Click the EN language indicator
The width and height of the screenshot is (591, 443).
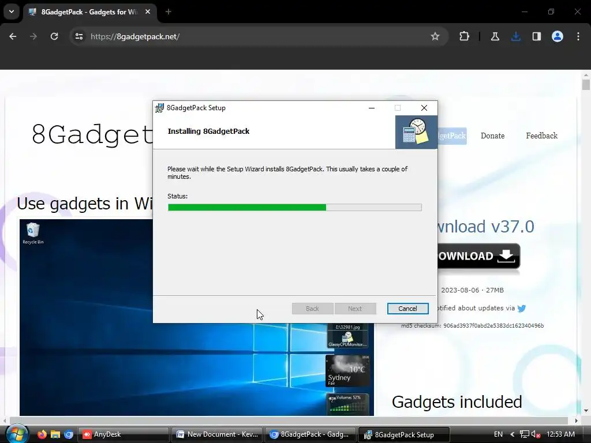point(498,434)
